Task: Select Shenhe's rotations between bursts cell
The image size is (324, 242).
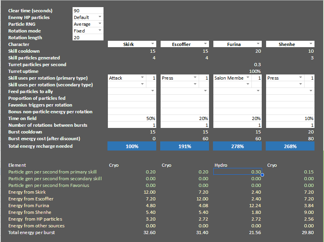Action: click(x=290, y=125)
